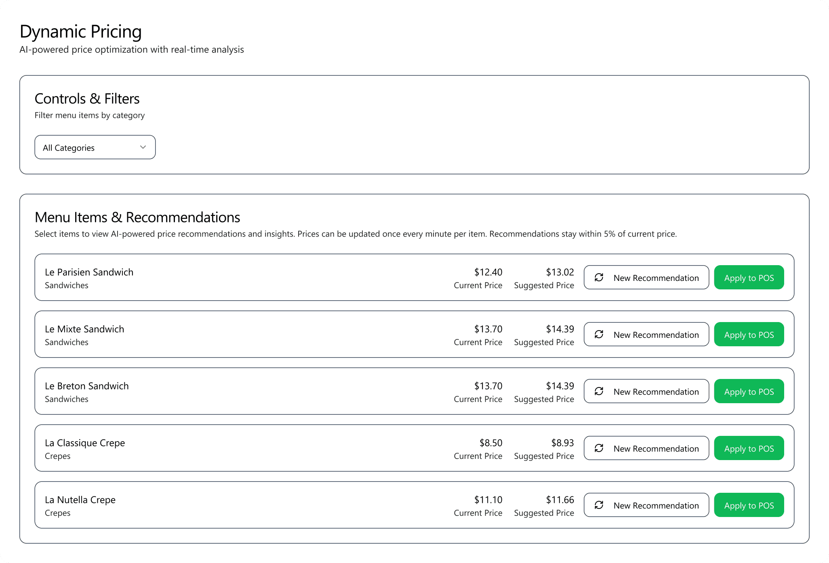
Task: Click refresh icon for Le Parisien Sandwich
Action: 599,277
